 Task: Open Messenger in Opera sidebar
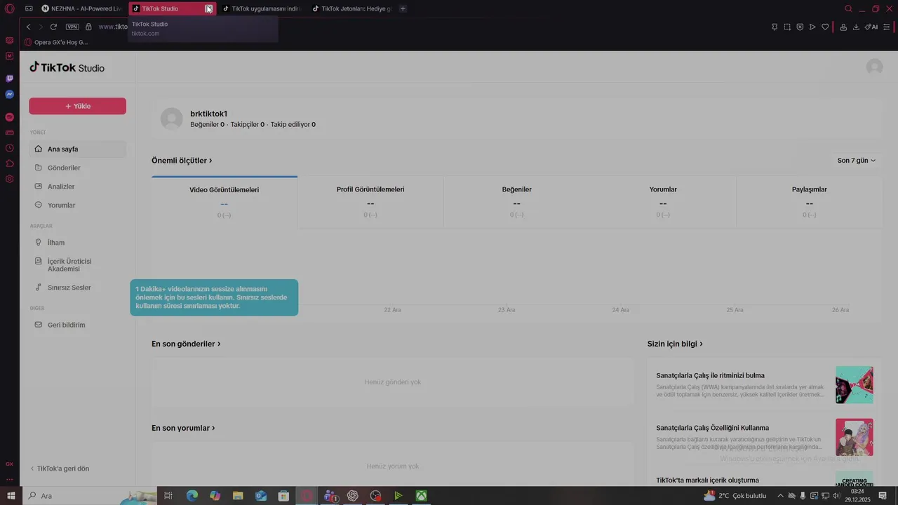pyautogui.click(x=10, y=94)
